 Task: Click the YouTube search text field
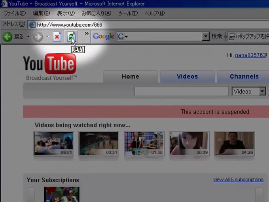click(181, 91)
